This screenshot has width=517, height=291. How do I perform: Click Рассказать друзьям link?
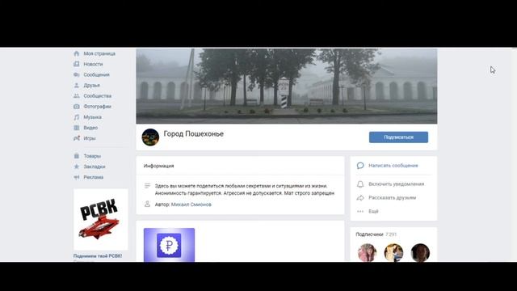click(x=392, y=197)
